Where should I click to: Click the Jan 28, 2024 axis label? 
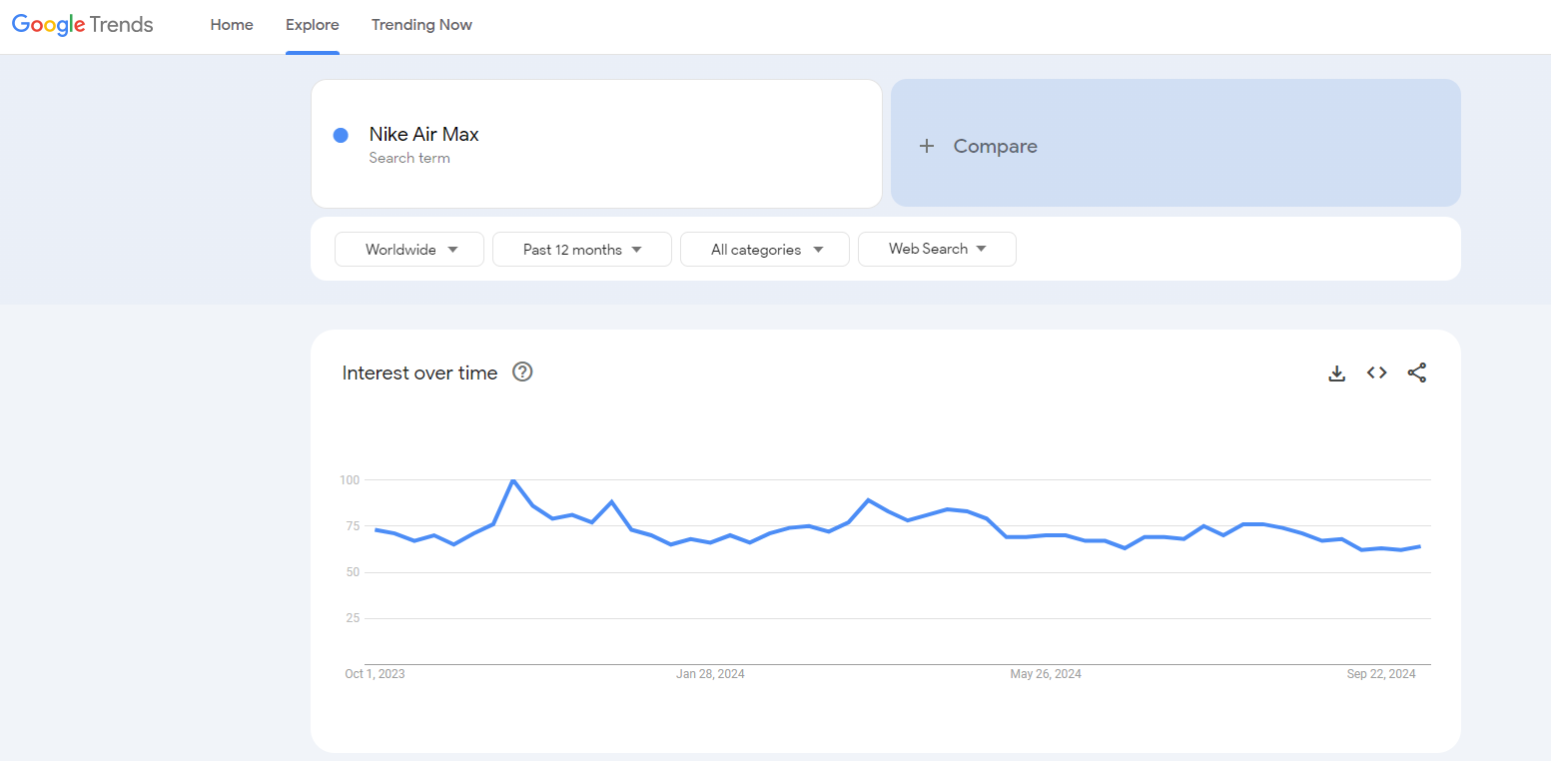click(710, 674)
